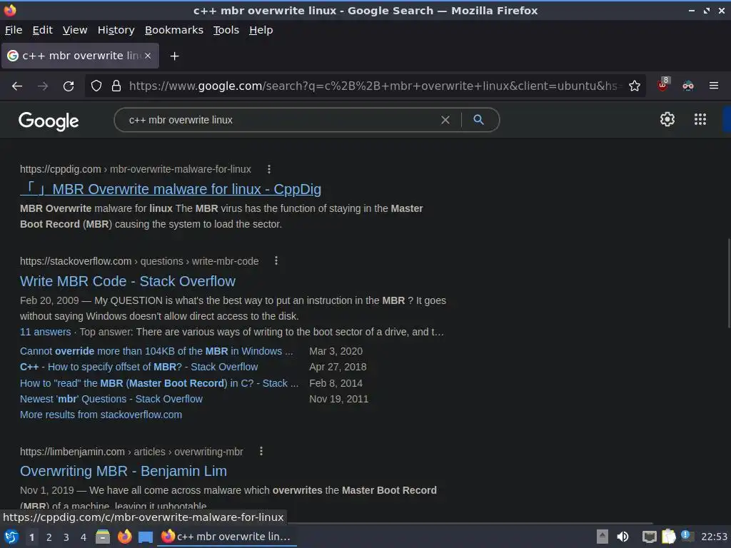Open the taskbar start menu icon
This screenshot has width=731, height=548.
[x=11, y=537]
